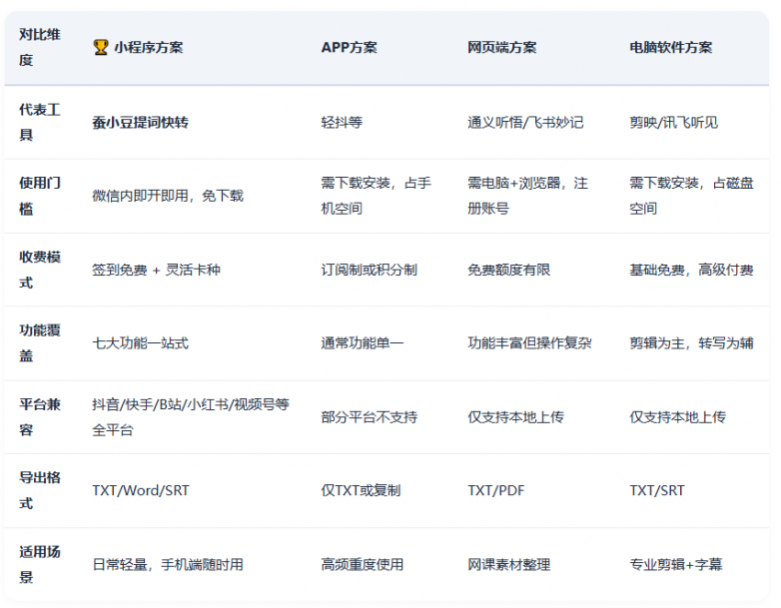
Task: Click the 订阅制或积分制 cell
Action: (x=370, y=270)
